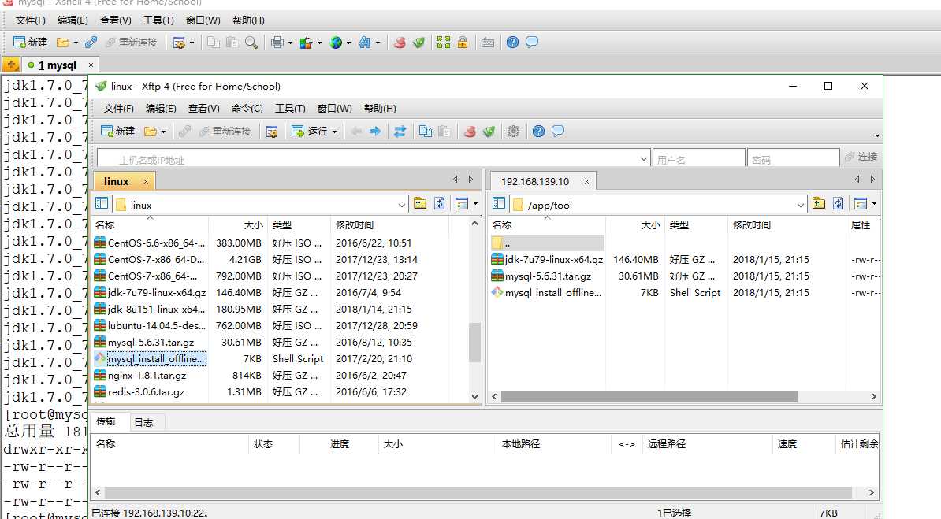Click the remote pane horizontal scrollbar thumb
Image resolution: width=941 pixels, height=519 pixels.
click(x=649, y=397)
